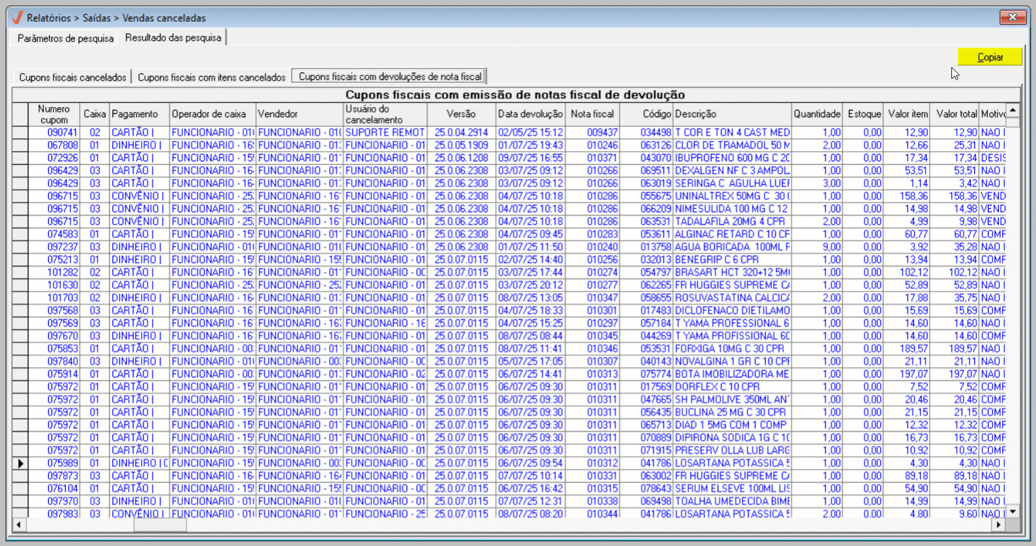
Task: Select the FORXIGA 10MG C 30 CPR description cell
Action: tap(731, 349)
